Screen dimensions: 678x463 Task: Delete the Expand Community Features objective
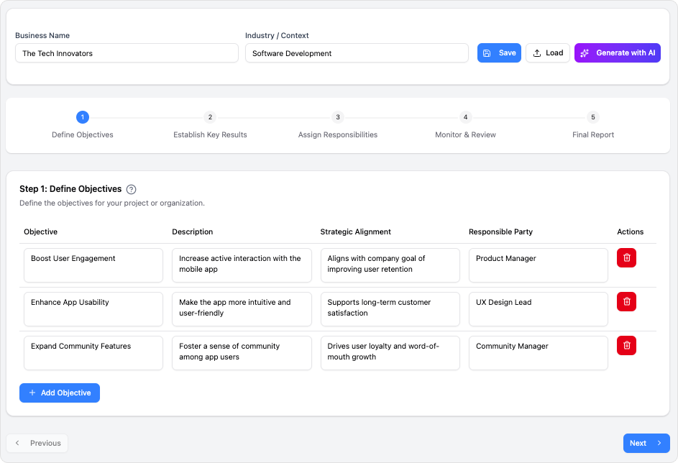(x=626, y=345)
